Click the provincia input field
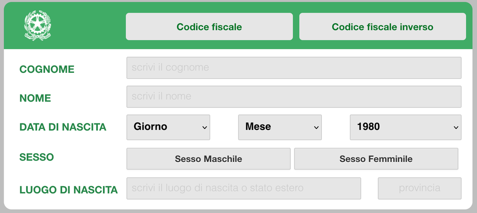 point(420,188)
